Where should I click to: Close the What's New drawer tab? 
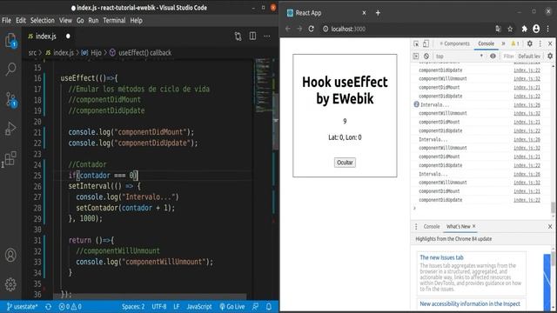pyautogui.click(x=474, y=226)
